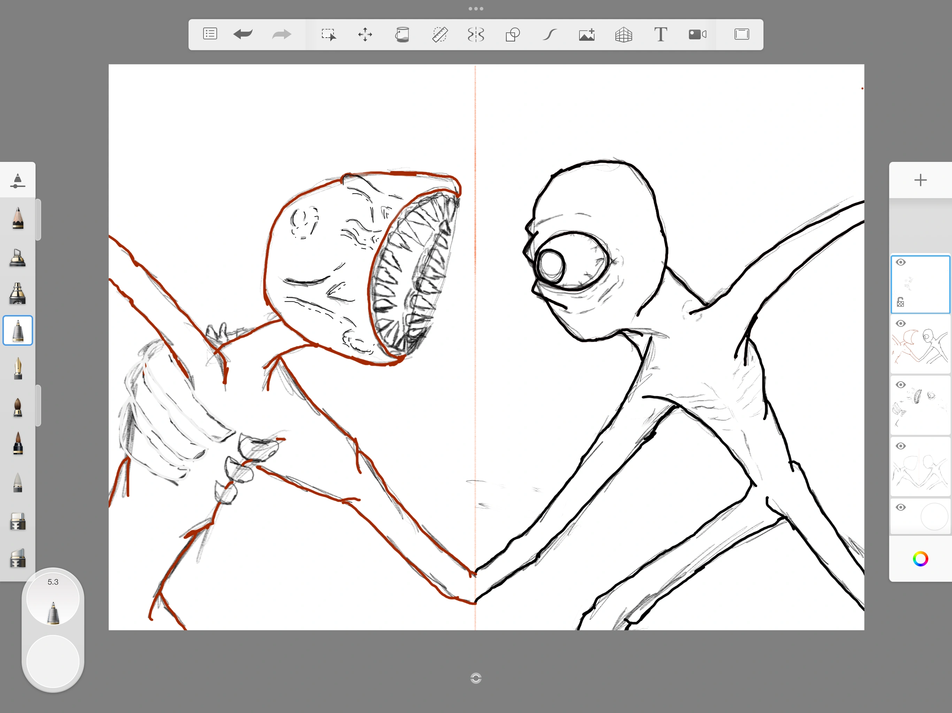952x713 pixels.
Task: Add a new layer with the plus button
Action: tap(920, 180)
